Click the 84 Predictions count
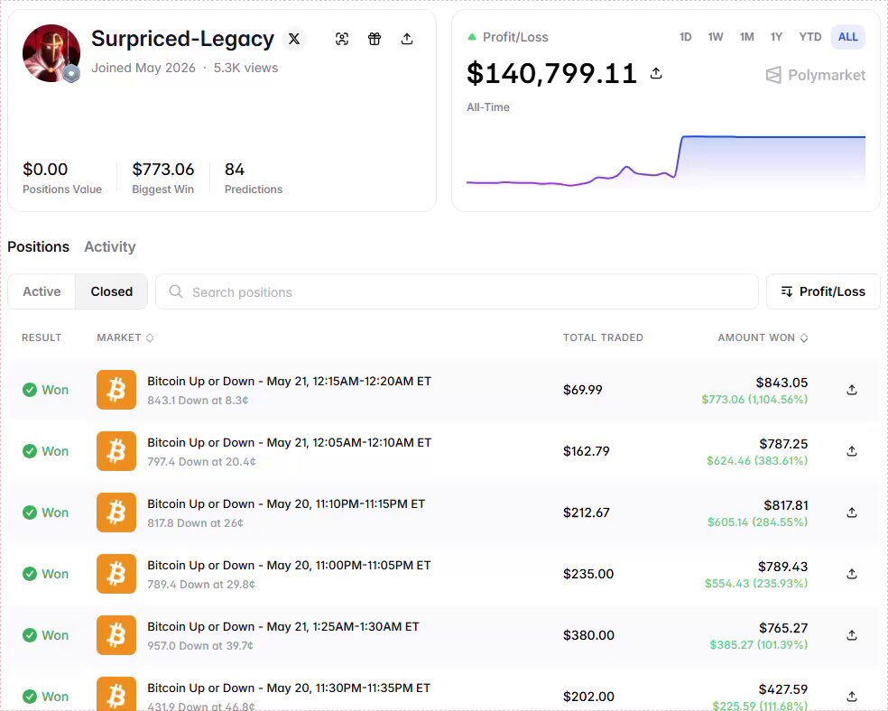 point(235,170)
